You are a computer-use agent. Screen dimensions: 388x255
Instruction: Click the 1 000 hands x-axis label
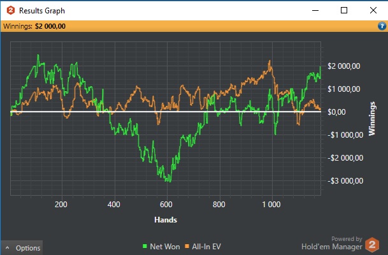click(271, 205)
